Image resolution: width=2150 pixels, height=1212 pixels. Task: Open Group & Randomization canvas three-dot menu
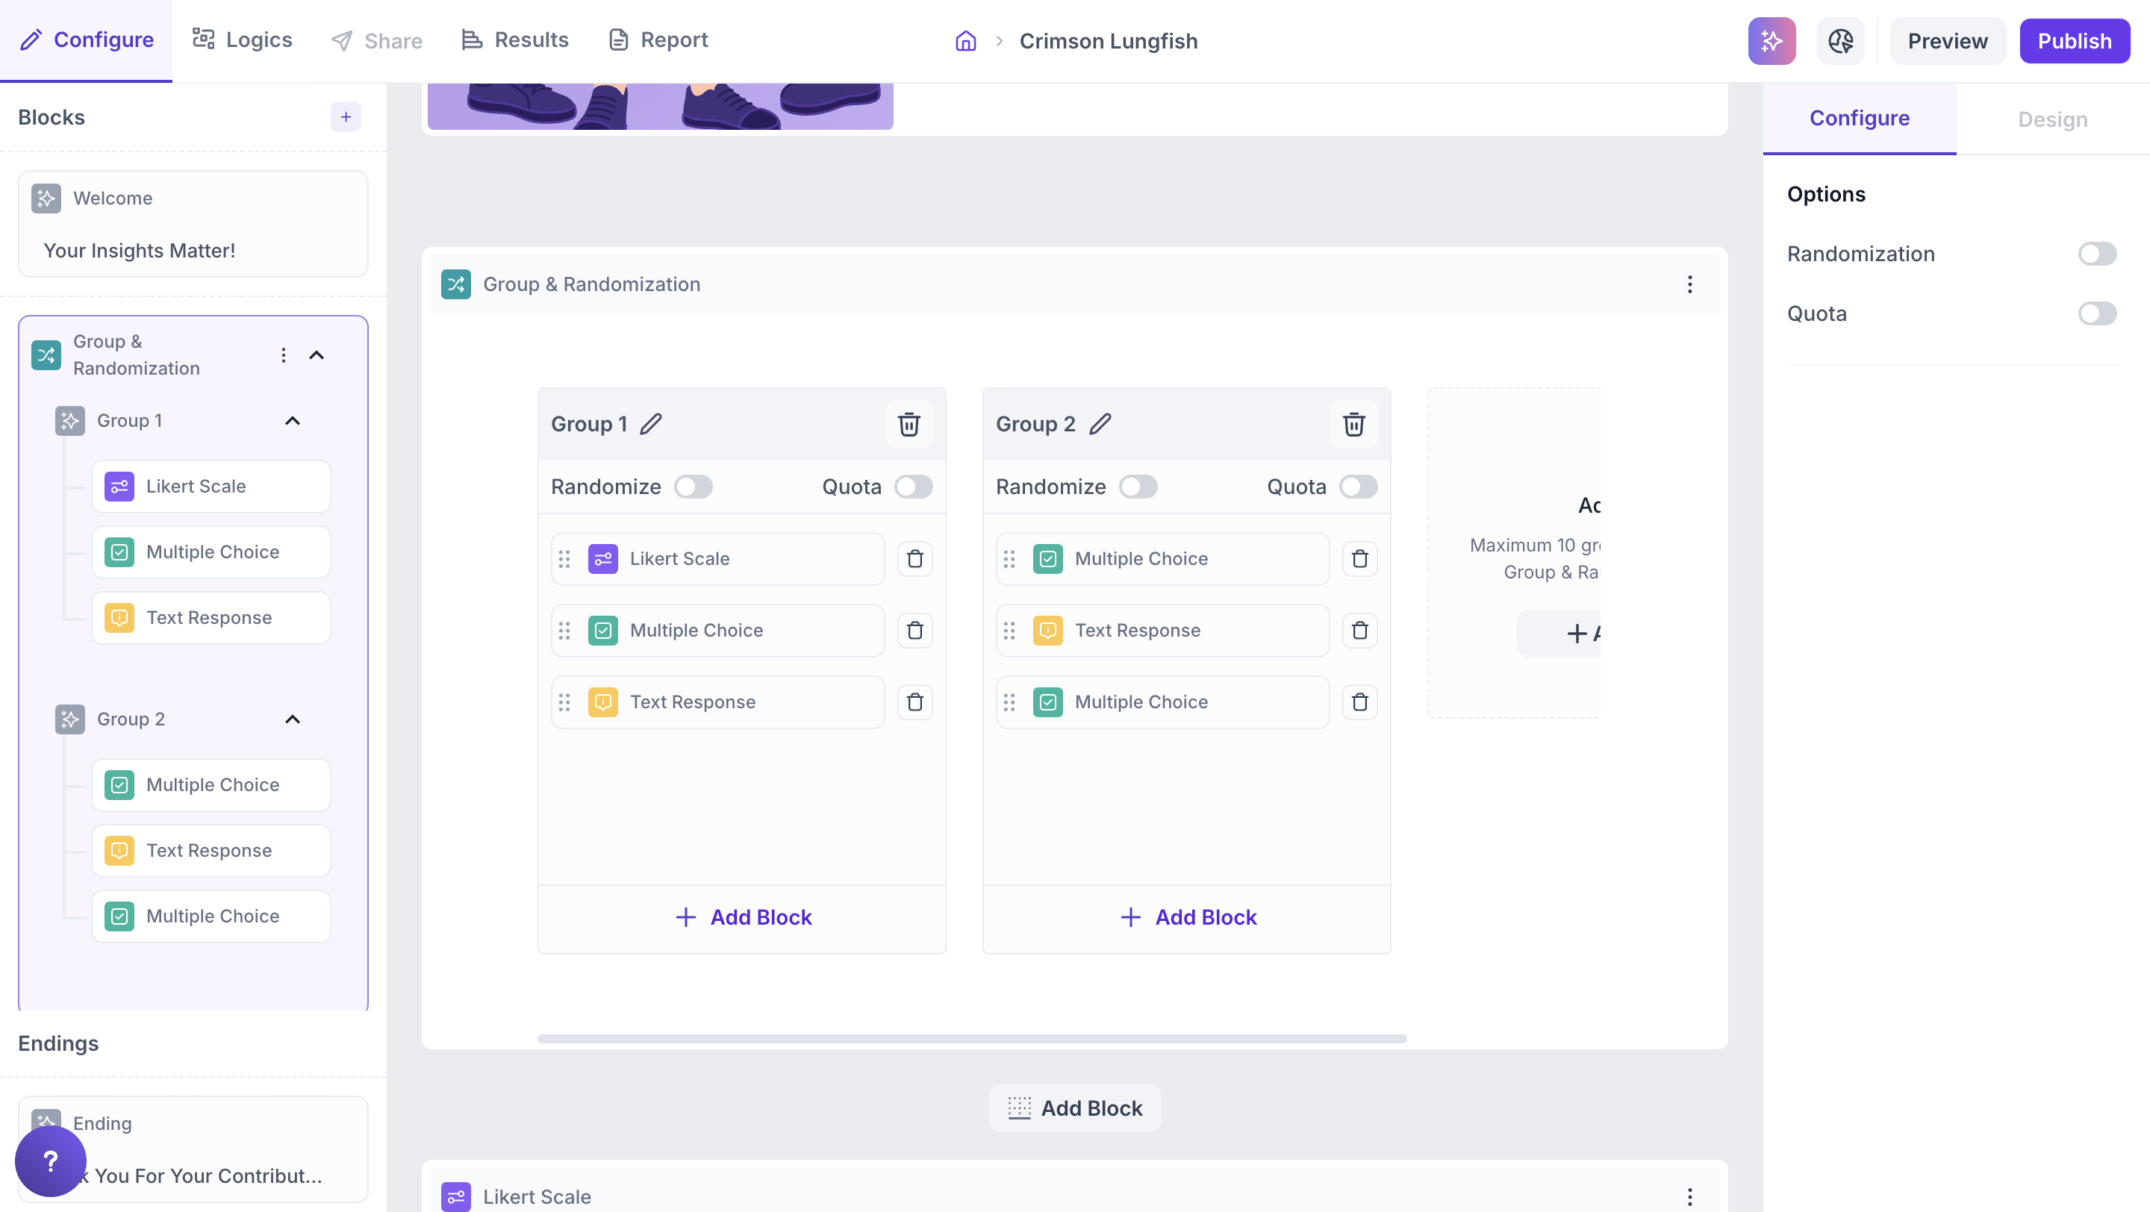point(1689,284)
